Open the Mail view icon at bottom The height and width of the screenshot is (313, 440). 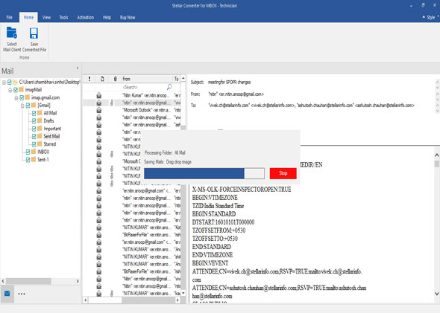coord(7,294)
